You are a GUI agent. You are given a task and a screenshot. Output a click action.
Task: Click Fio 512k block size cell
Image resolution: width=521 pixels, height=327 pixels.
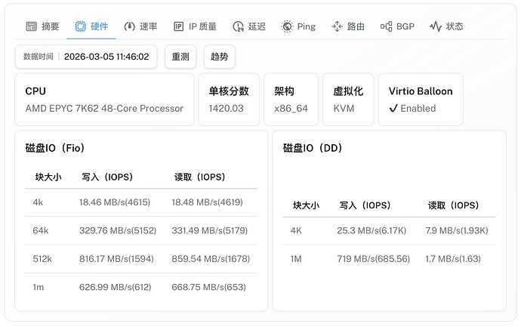tap(42, 259)
